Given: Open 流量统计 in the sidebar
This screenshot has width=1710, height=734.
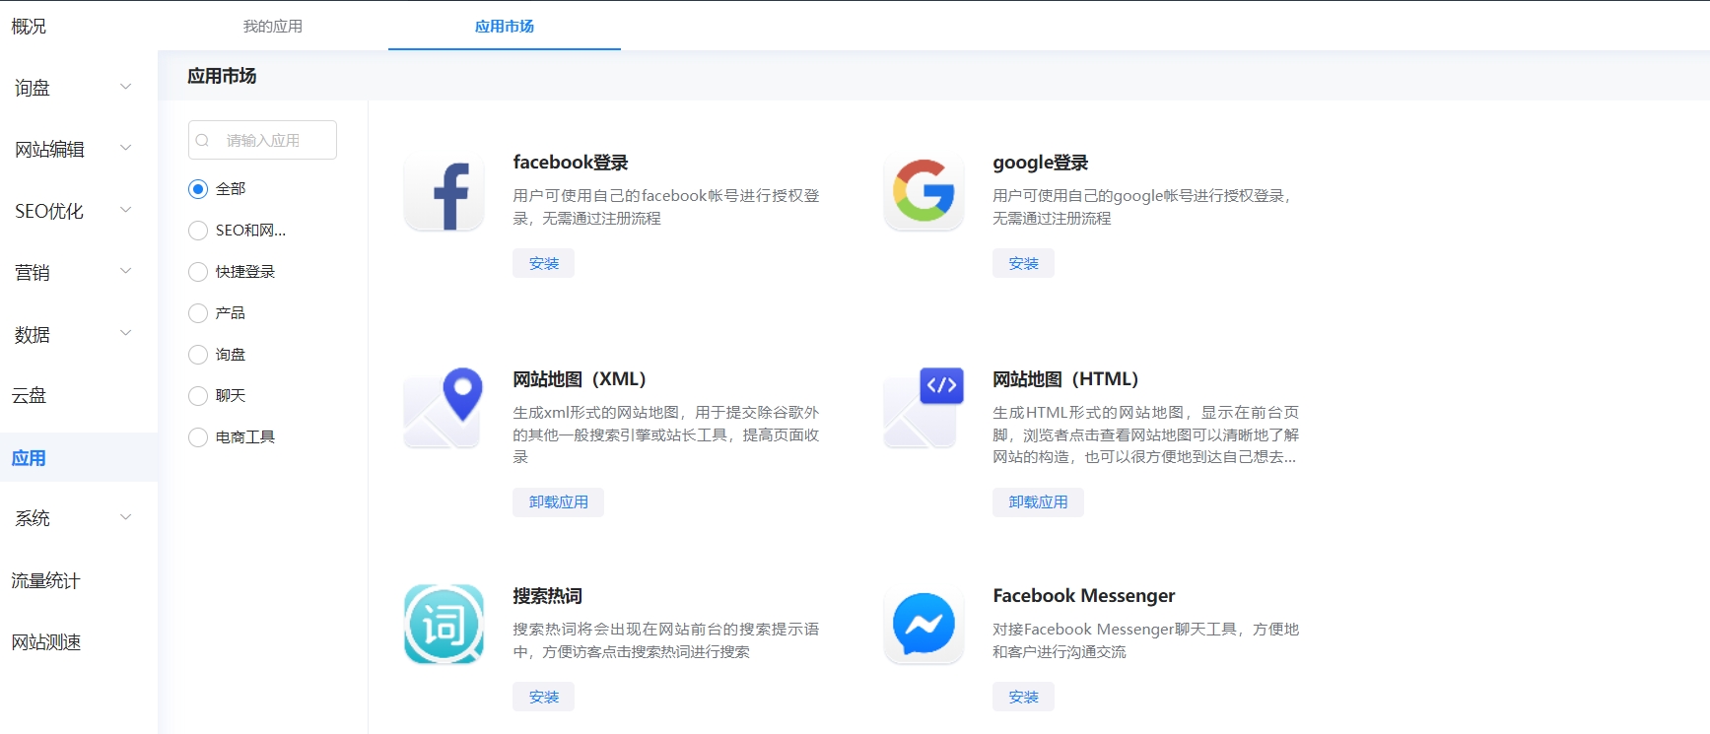Looking at the screenshot, I should pyautogui.click(x=45, y=581).
